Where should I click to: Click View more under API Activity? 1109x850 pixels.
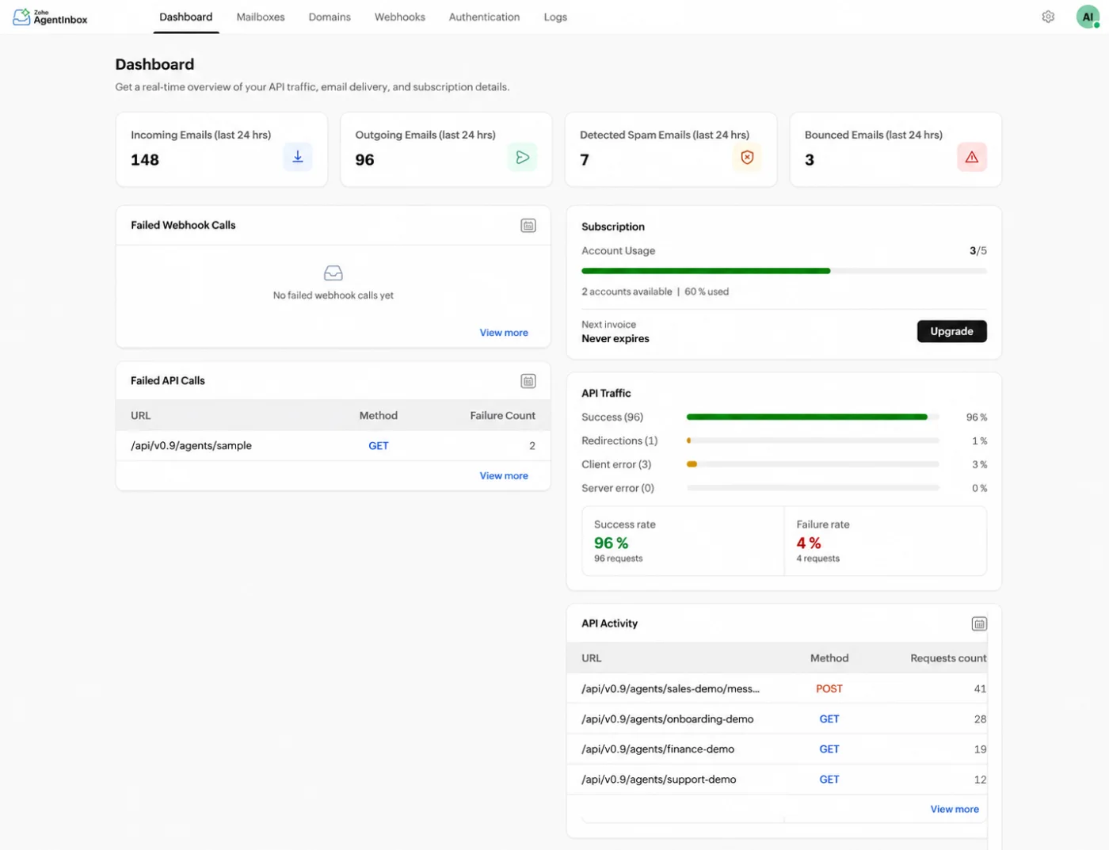pos(955,810)
